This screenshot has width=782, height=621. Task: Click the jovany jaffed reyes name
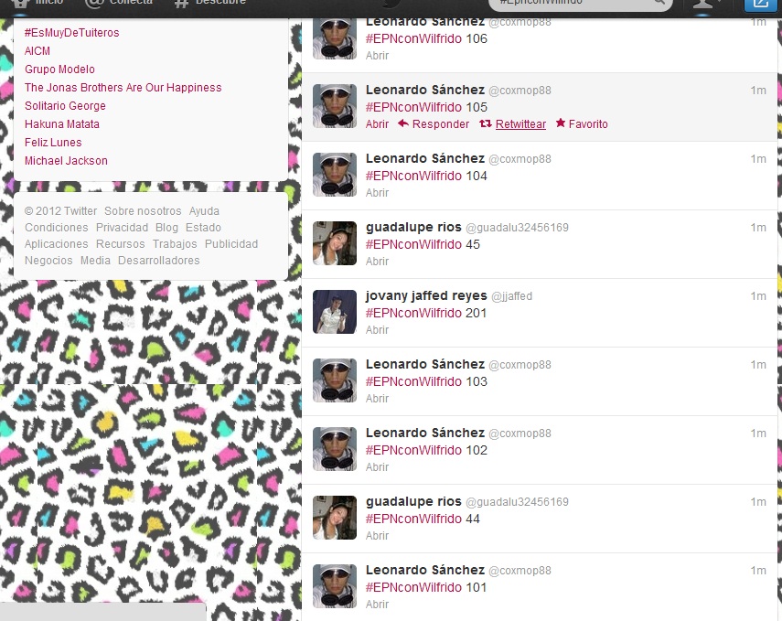tap(426, 295)
